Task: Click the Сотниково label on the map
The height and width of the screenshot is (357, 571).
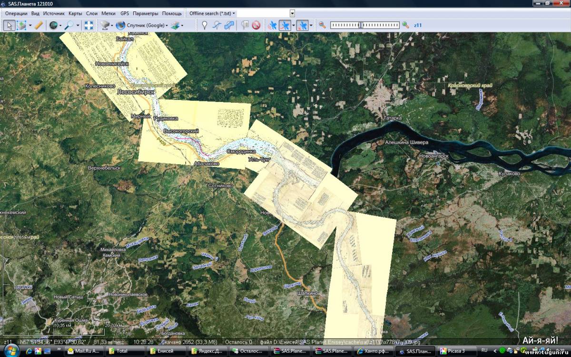Action: click(220, 186)
